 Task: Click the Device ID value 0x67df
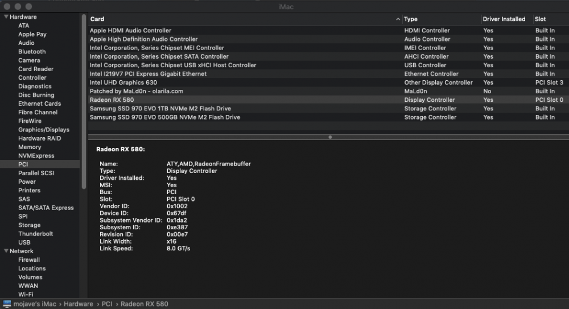tap(176, 213)
